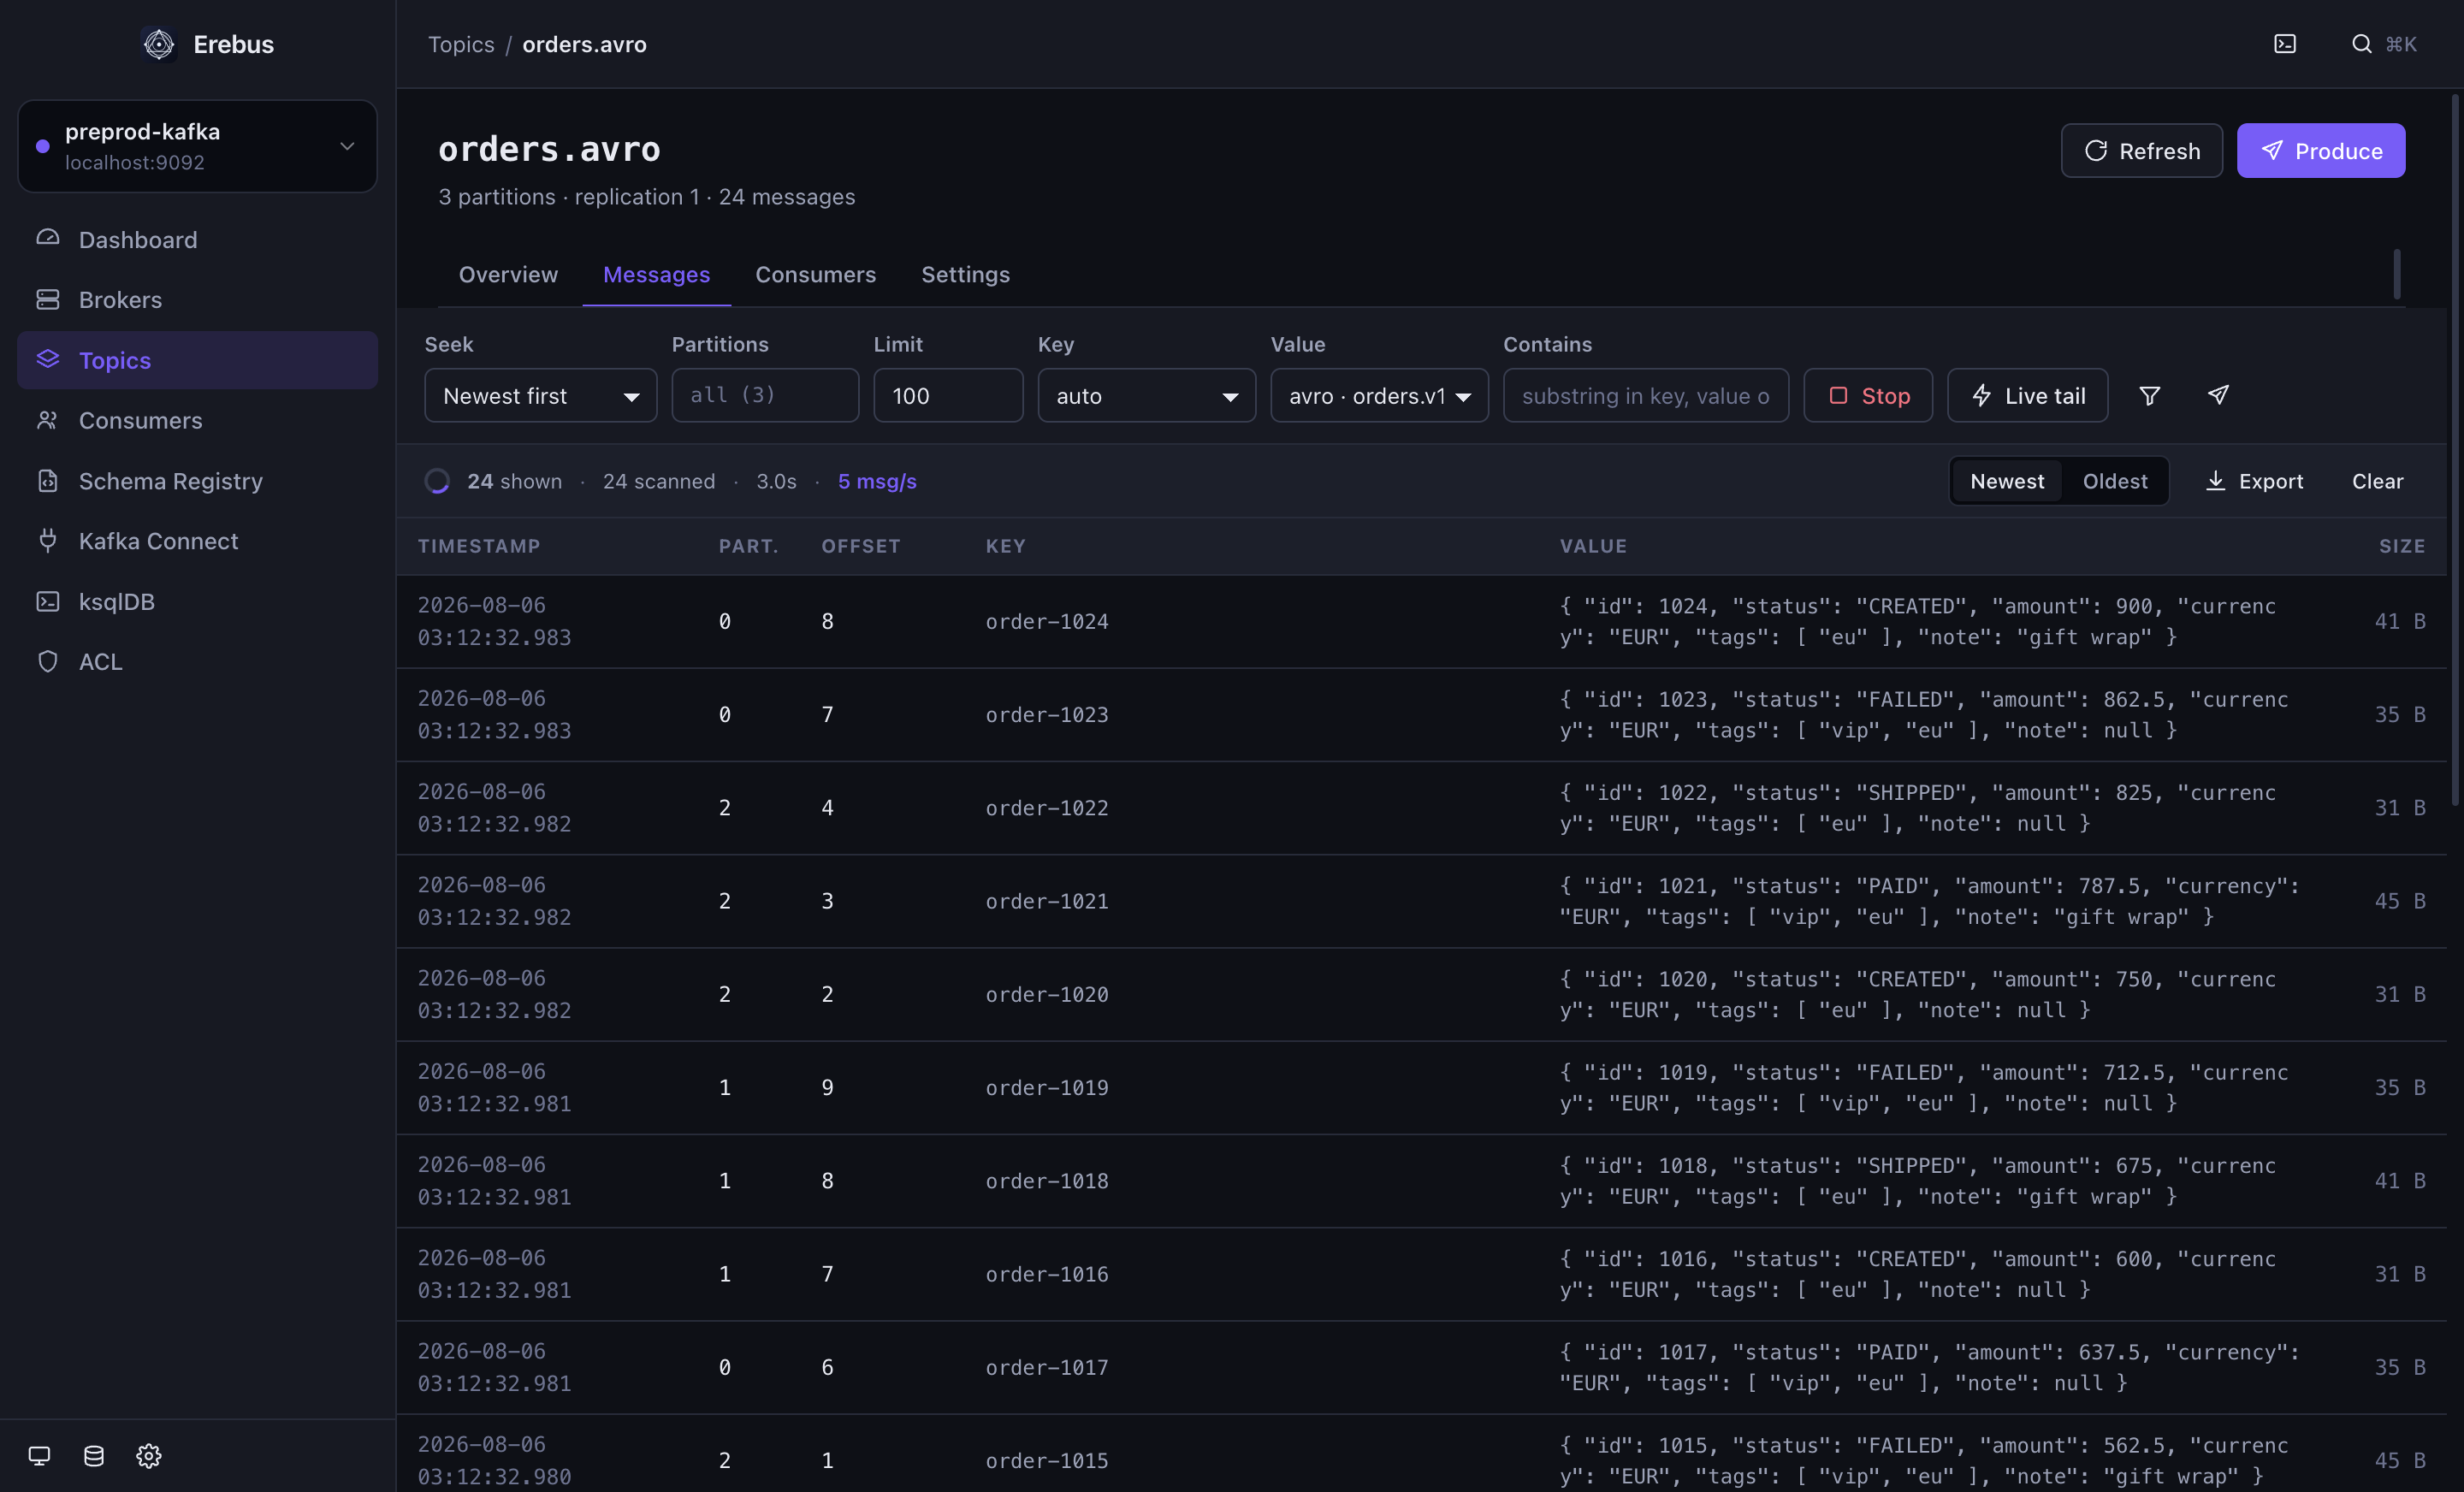Toggle Live tail mode
Viewport: 2464px width, 1492px height.
2027,396
